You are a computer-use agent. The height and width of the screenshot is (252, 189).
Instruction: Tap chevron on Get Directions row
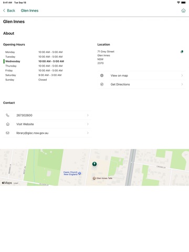coord(182,85)
